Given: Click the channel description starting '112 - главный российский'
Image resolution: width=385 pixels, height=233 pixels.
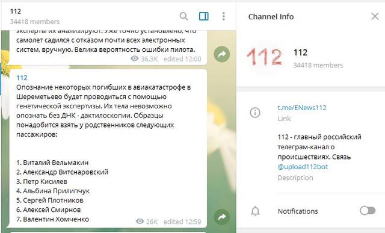Looking at the screenshot, I should (319, 152).
